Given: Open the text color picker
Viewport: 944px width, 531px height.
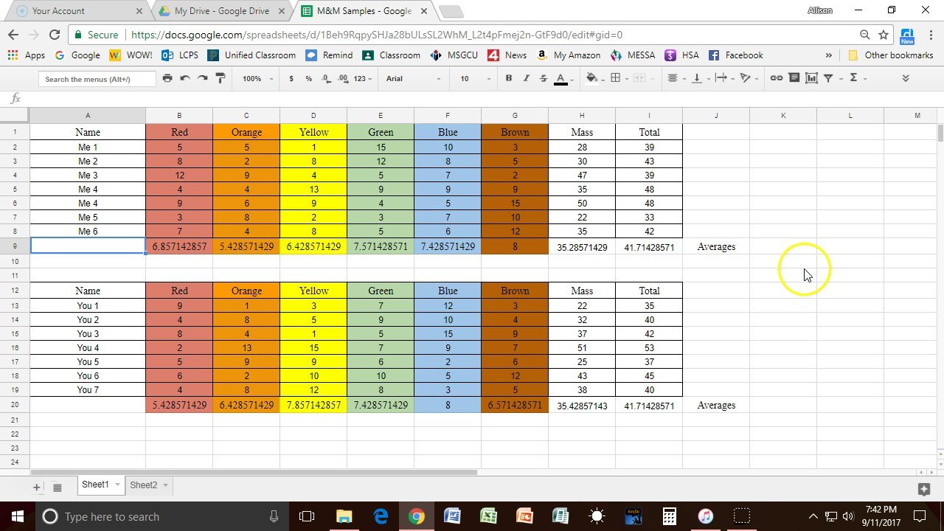Looking at the screenshot, I should (x=561, y=78).
